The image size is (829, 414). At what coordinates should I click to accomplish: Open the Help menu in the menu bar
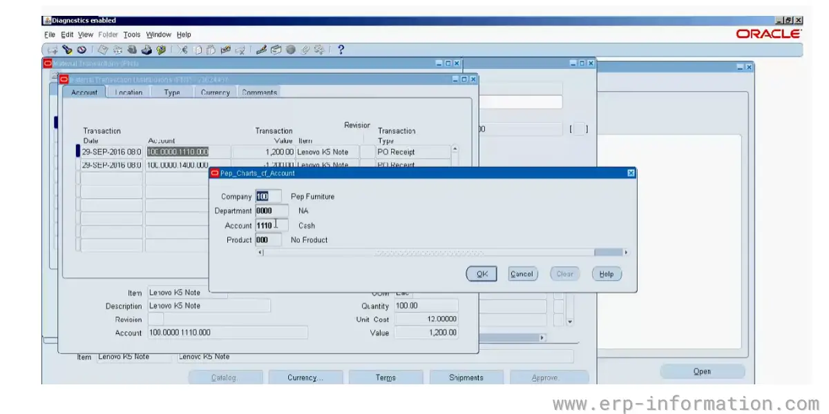coord(184,34)
